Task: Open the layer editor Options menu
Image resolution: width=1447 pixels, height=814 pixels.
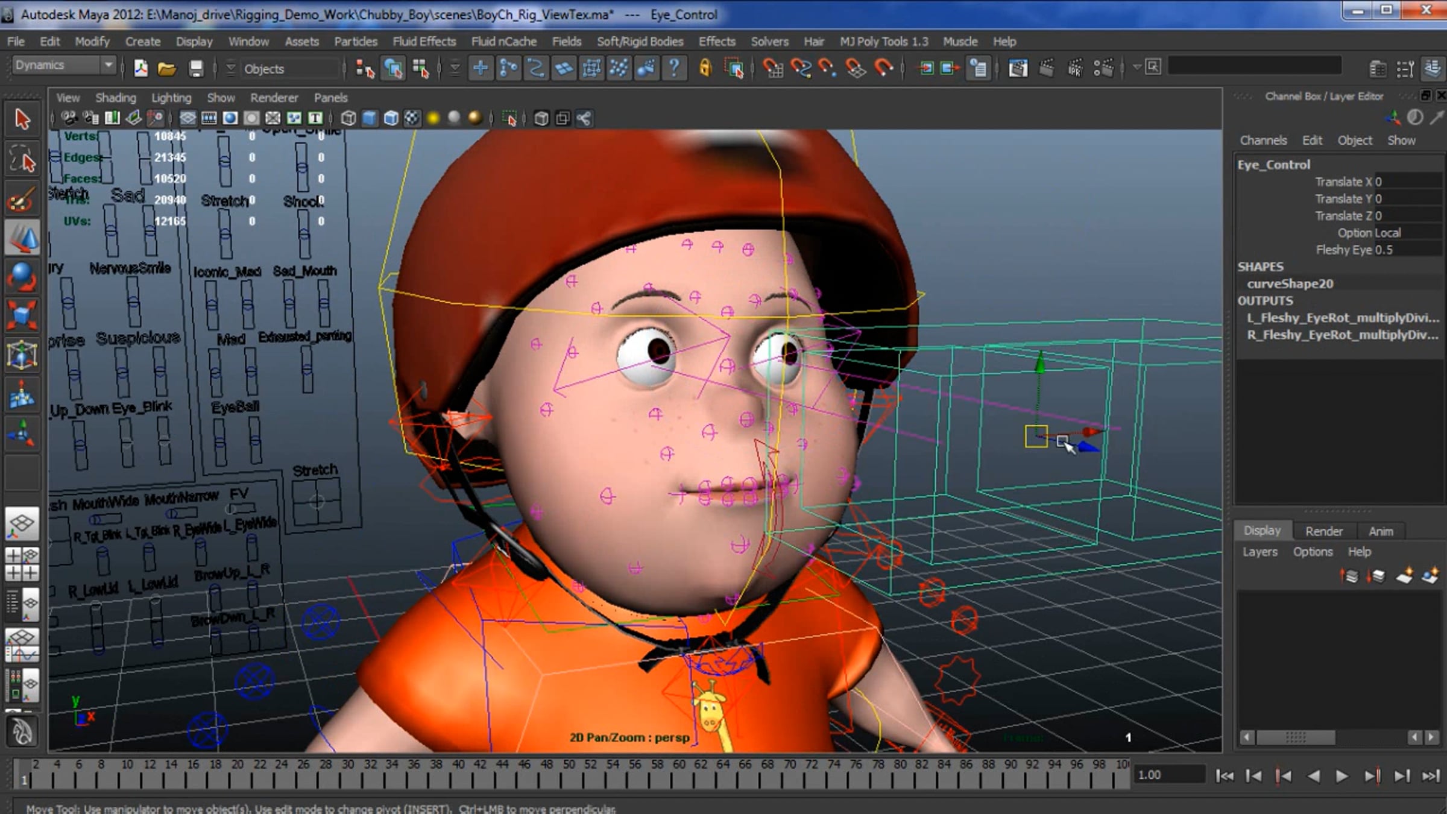Action: [x=1313, y=552]
